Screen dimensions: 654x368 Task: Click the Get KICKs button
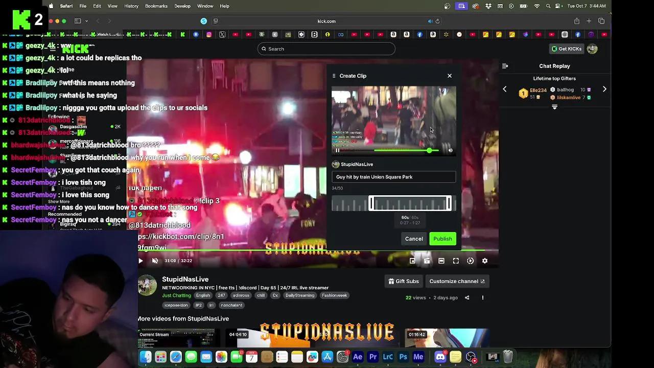567,49
